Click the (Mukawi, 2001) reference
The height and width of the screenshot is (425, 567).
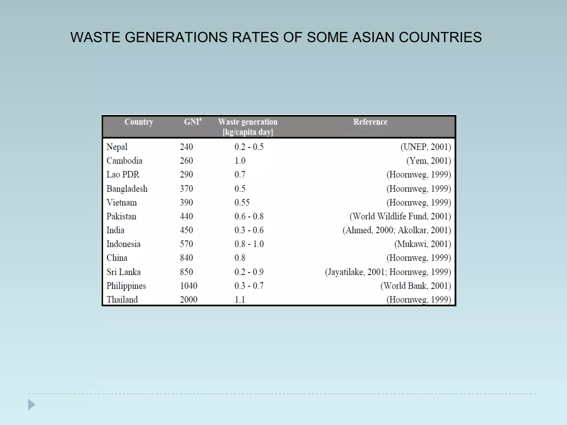coord(423,244)
